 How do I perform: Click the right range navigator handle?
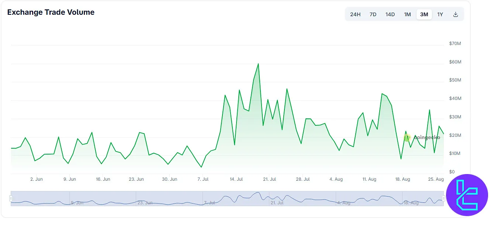pyautogui.click(x=444, y=198)
